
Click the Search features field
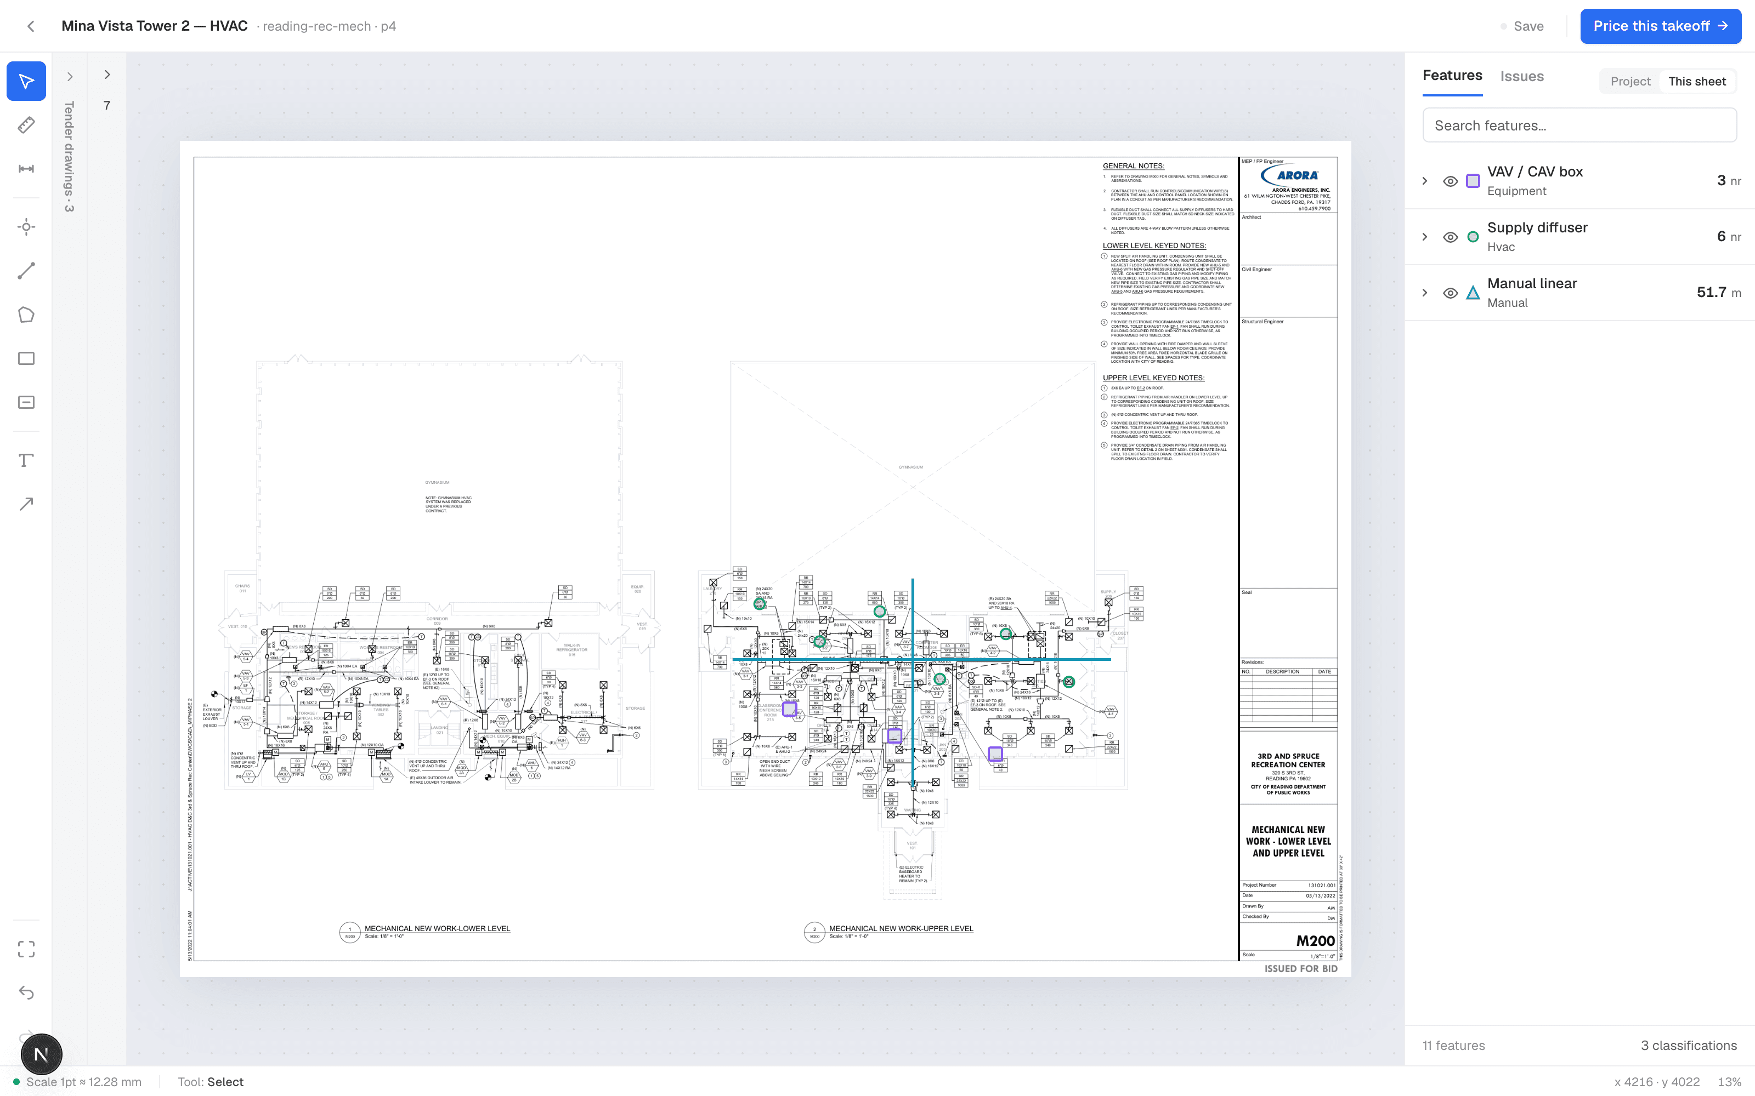(1579, 125)
